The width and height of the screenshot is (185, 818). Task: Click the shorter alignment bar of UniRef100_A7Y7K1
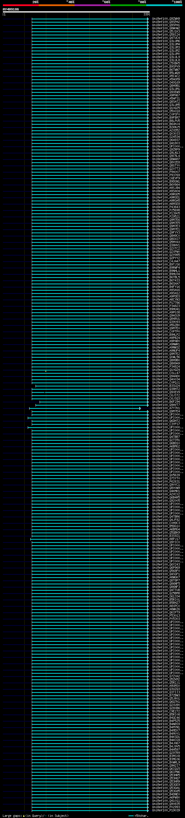tap(85, 408)
